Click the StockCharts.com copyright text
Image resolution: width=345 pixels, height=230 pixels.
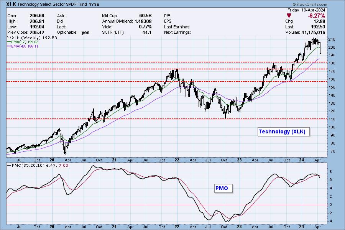(x=310, y=4)
